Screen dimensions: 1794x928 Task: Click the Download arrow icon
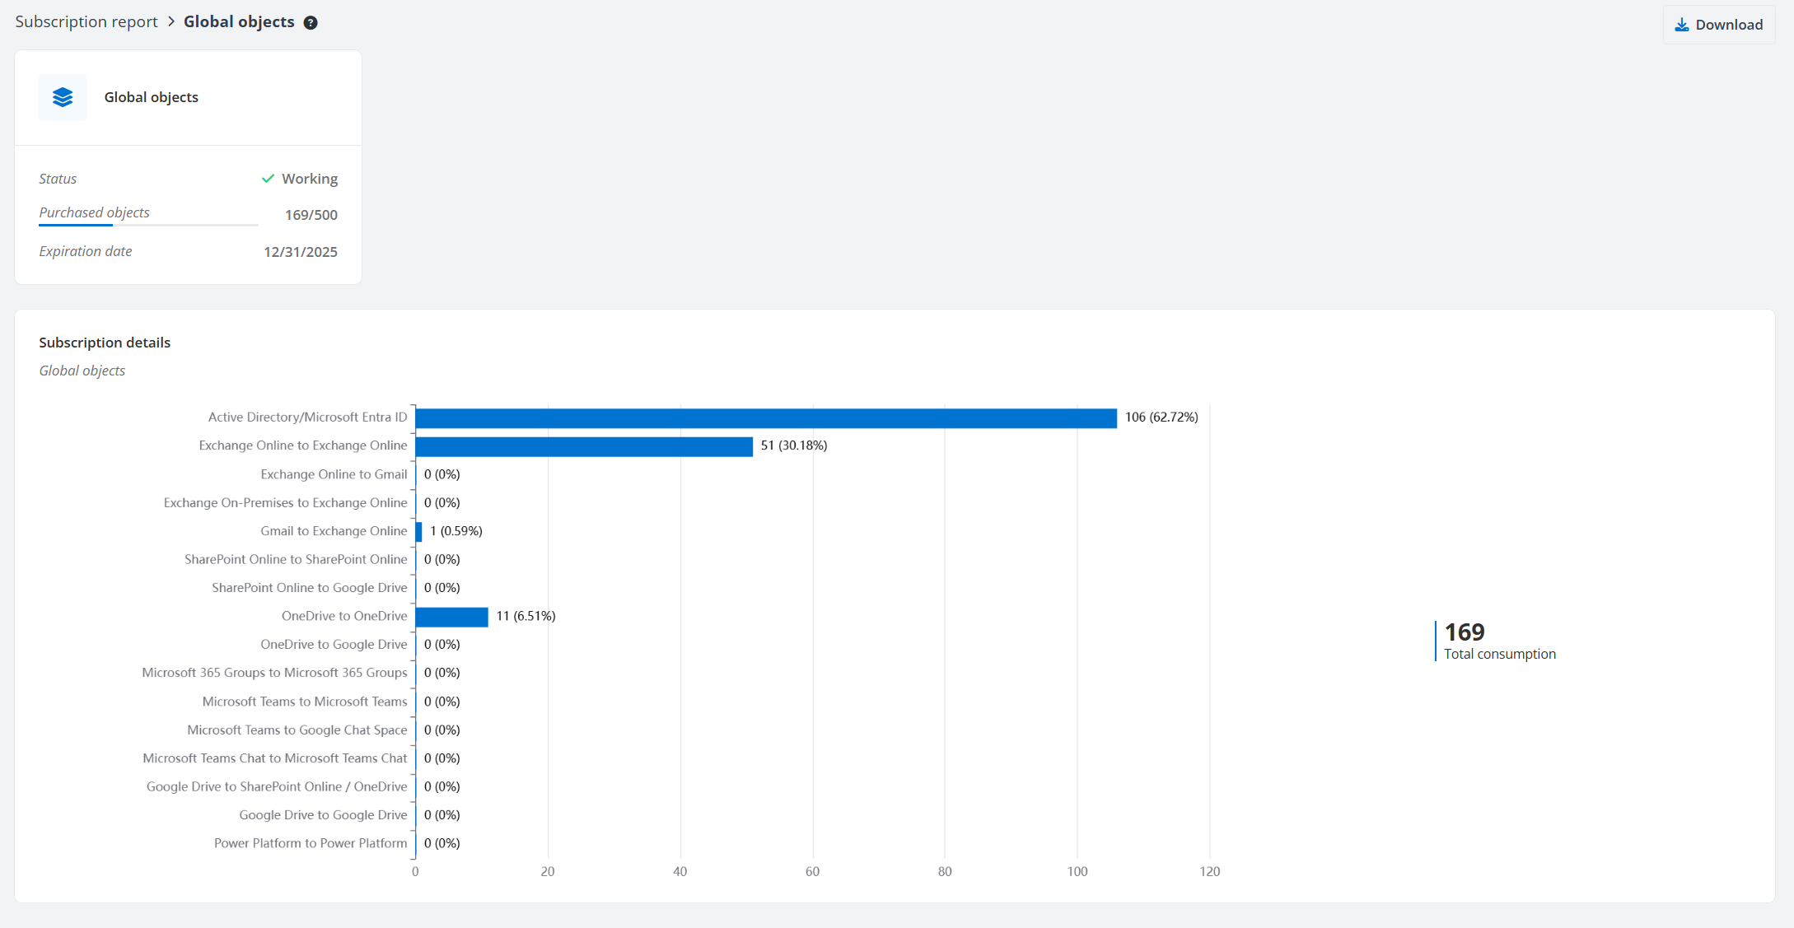click(1682, 25)
